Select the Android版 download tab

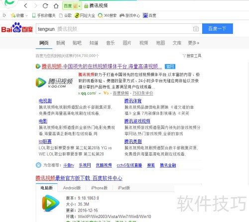tap(72, 188)
